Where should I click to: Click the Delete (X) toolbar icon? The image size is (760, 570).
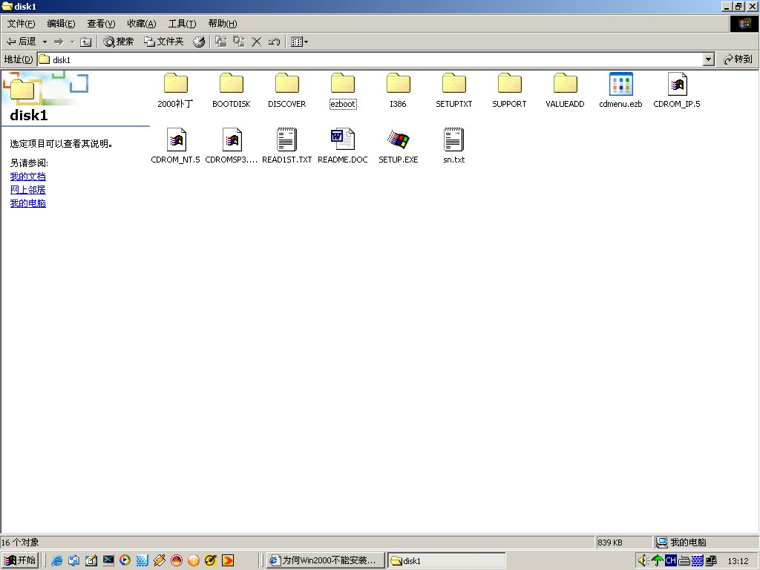pyautogui.click(x=256, y=42)
